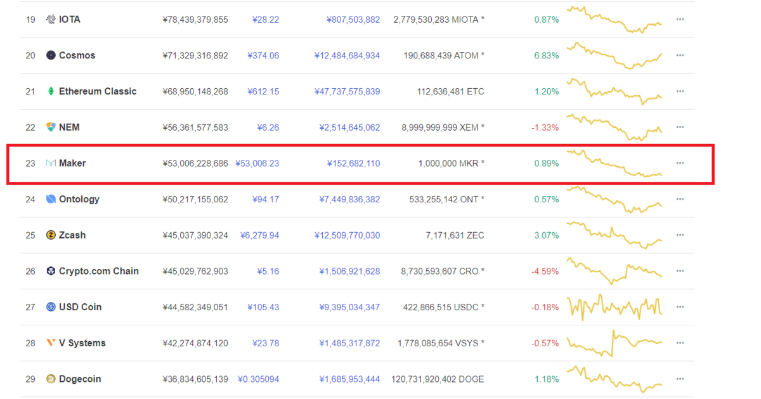Click the Ethereum Classic green diamond icon
The height and width of the screenshot is (399, 761).
coord(51,91)
